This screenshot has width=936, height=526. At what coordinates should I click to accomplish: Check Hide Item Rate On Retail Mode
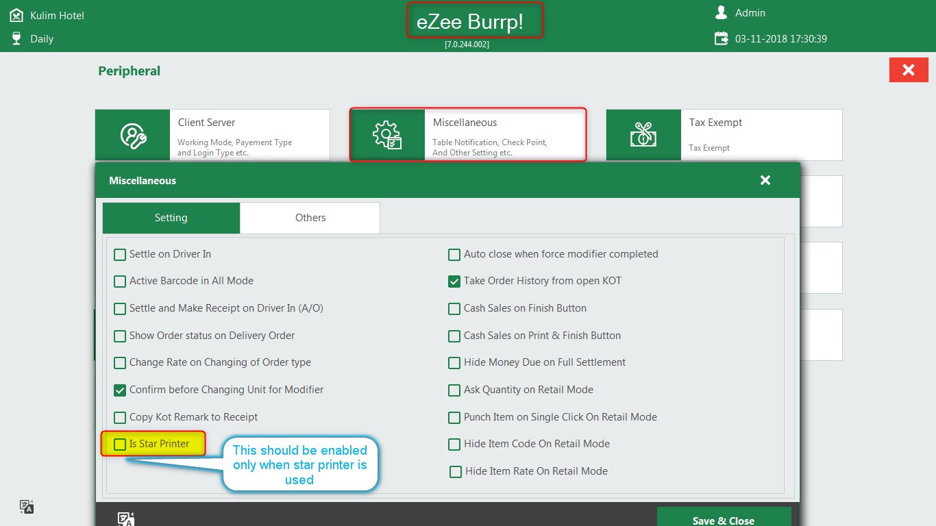(456, 472)
